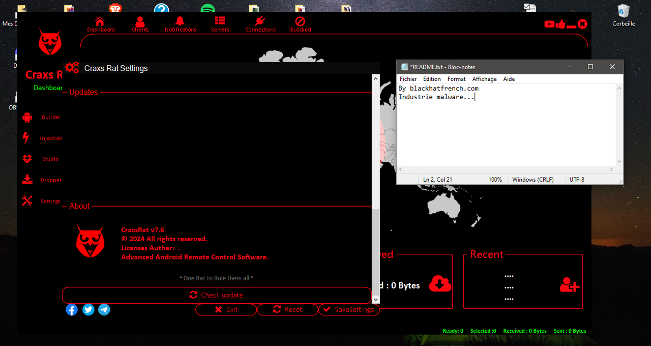The image size is (651, 346).
Task: Minimize the README.txt Notepad window
Action: click(x=568, y=67)
